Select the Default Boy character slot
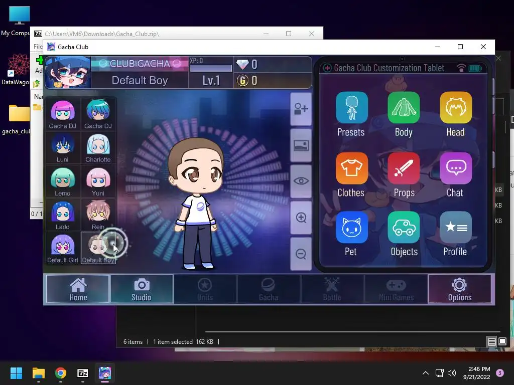This screenshot has width=514, height=385. [98, 248]
